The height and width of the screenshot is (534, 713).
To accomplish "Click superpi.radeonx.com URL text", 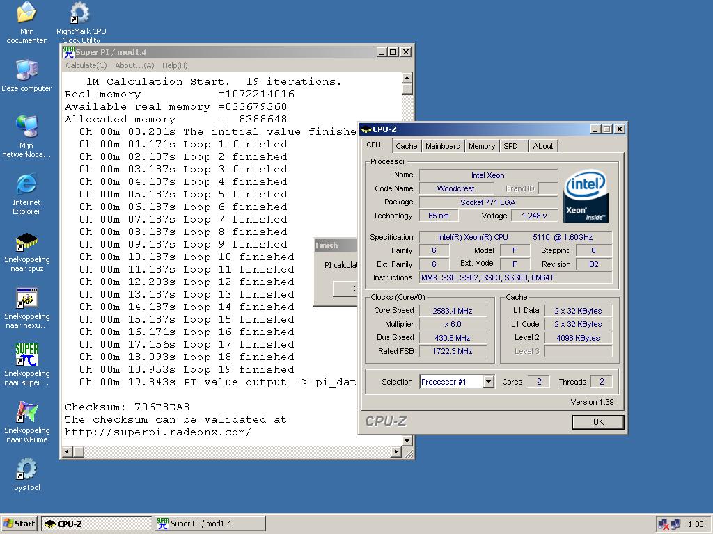I will [x=158, y=432].
